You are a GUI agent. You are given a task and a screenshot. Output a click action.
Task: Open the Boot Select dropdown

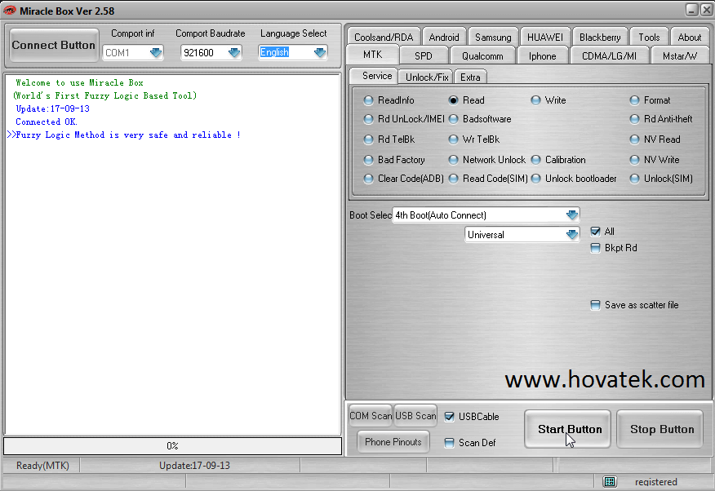click(571, 215)
